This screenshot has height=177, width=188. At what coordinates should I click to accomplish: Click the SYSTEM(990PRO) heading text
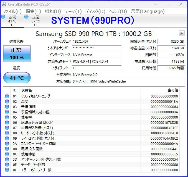click(93, 20)
